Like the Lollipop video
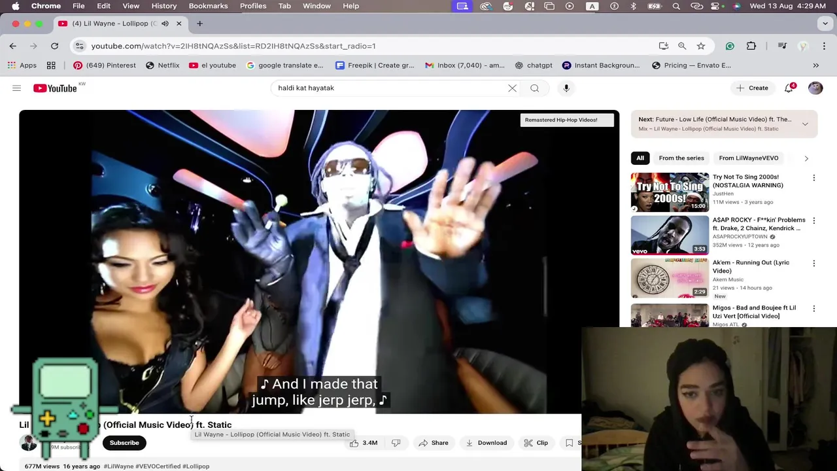837x471 pixels. [364, 443]
